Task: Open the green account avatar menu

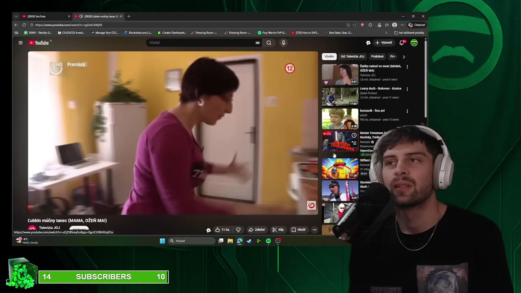Action: (x=414, y=43)
